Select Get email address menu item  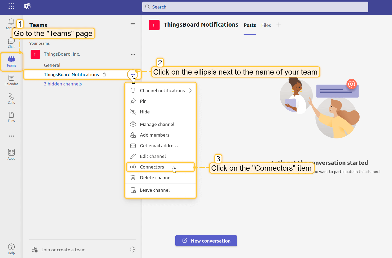tap(161, 146)
